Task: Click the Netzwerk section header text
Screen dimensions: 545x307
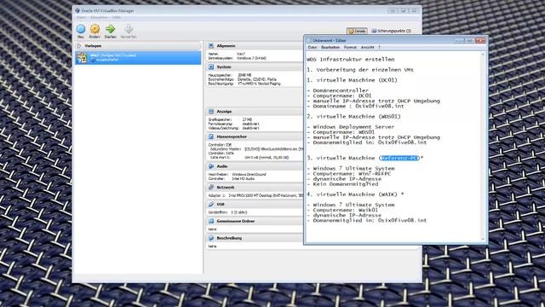Action: pyautogui.click(x=225, y=188)
